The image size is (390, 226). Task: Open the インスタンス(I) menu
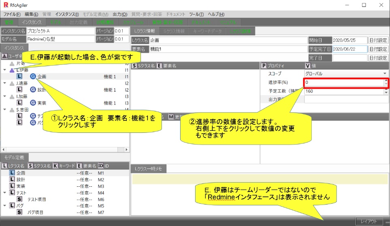[x=67, y=14]
